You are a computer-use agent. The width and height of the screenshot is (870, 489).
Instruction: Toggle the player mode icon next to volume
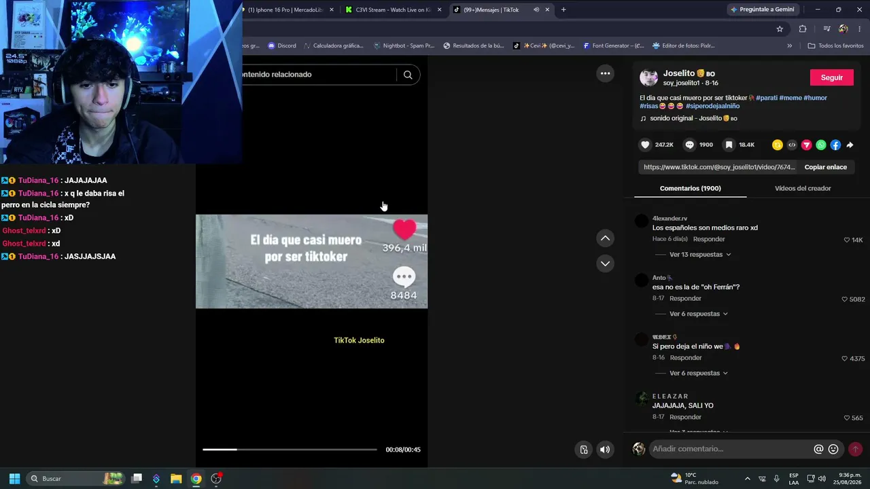coord(584,450)
